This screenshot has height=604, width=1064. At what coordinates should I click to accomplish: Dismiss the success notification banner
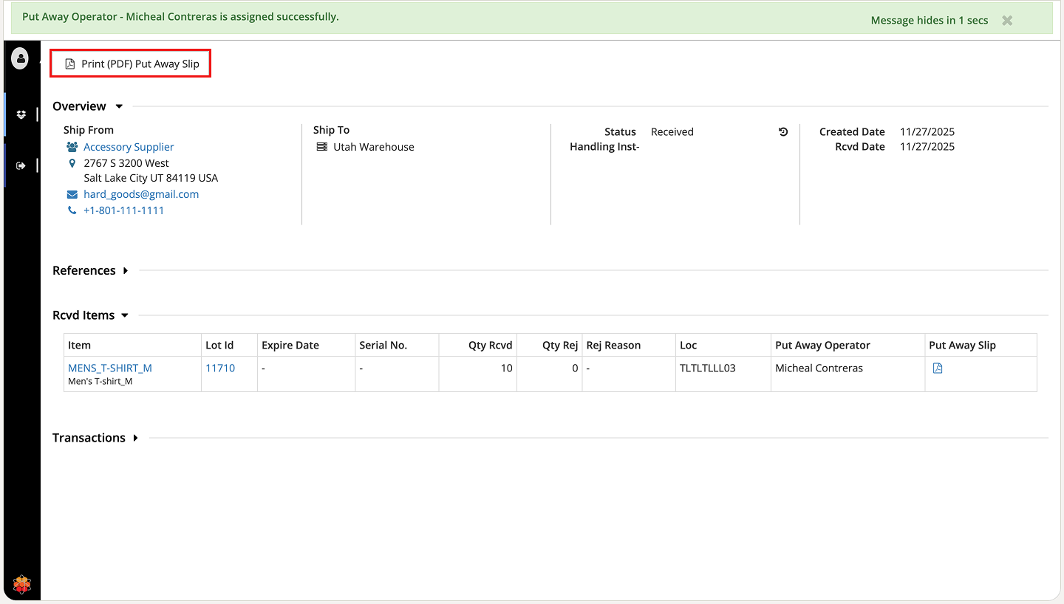1006,21
